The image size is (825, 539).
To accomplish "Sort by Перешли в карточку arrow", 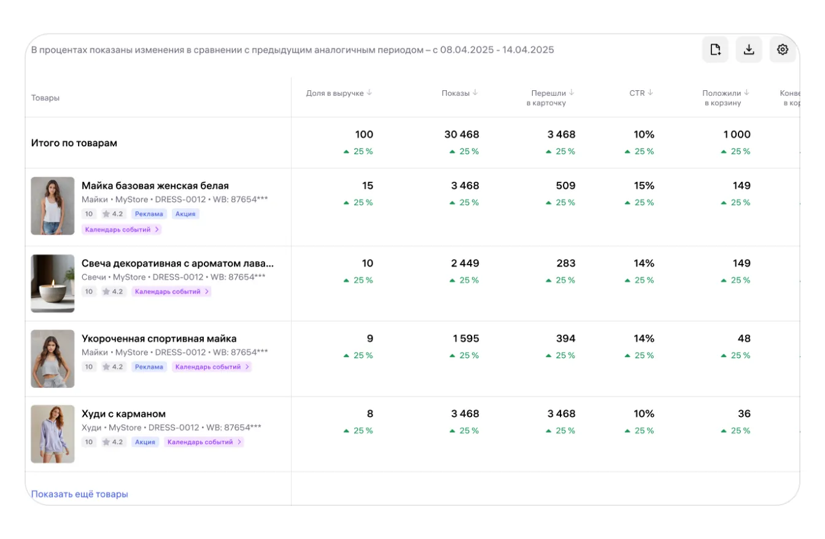I will tap(571, 93).
